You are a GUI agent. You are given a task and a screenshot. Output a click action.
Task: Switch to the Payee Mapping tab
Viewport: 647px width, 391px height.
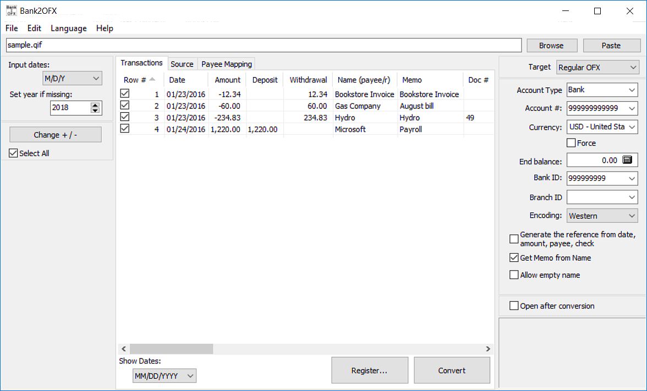(x=227, y=64)
